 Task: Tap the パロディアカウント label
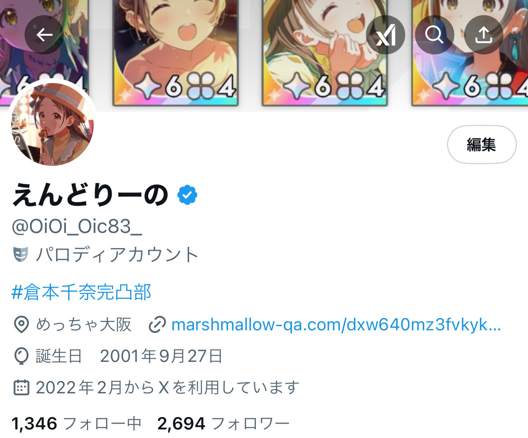point(117,255)
